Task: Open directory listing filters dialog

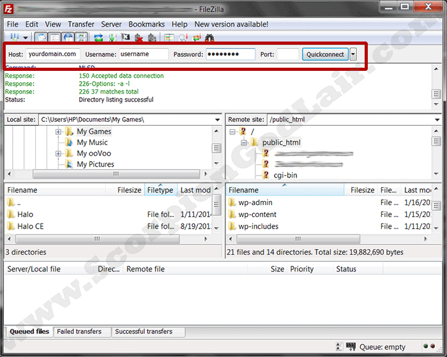Action: click(169, 37)
